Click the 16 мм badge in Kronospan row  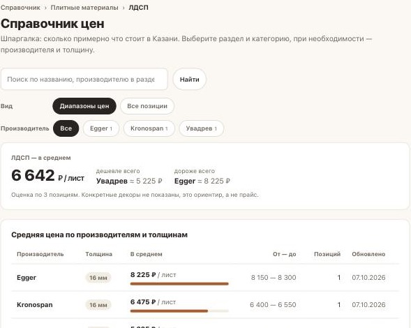click(98, 305)
